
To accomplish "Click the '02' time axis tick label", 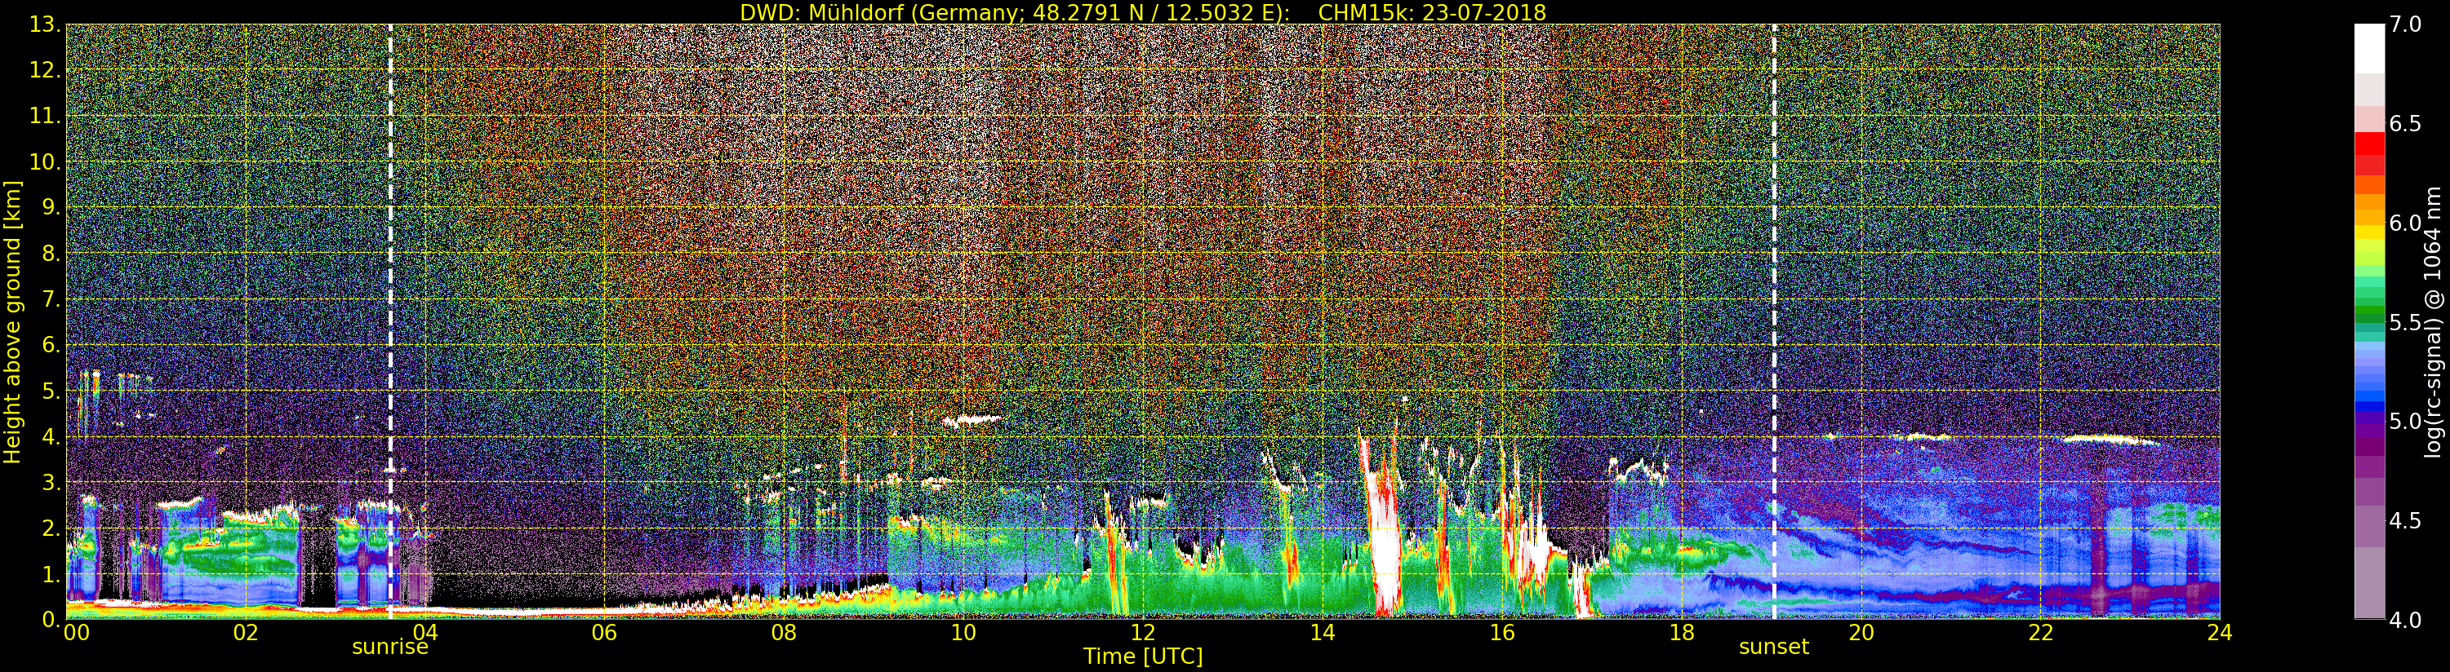I will pyautogui.click(x=246, y=633).
